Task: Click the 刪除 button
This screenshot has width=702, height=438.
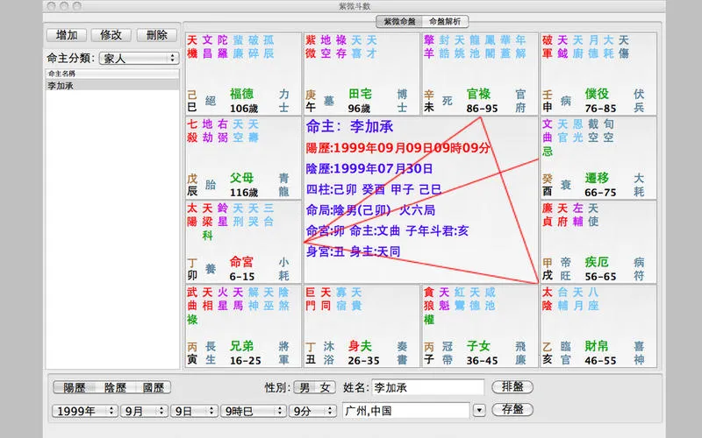Action: pos(157,35)
